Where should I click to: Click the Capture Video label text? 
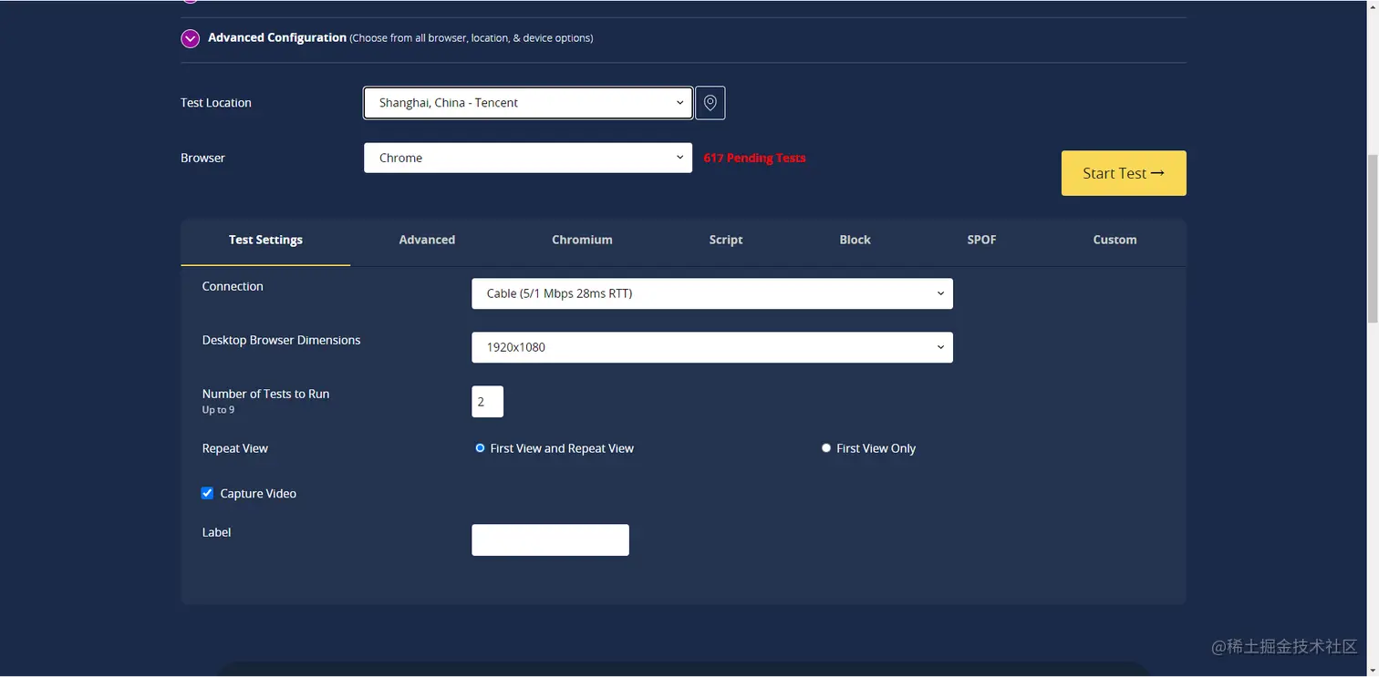pyautogui.click(x=258, y=494)
